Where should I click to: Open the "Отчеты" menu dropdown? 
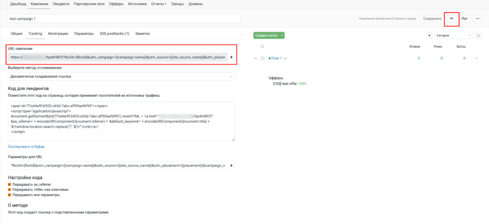(159, 4)
